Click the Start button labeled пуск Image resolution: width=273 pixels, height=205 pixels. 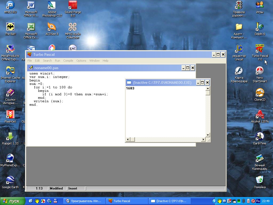tap(13, 201)
